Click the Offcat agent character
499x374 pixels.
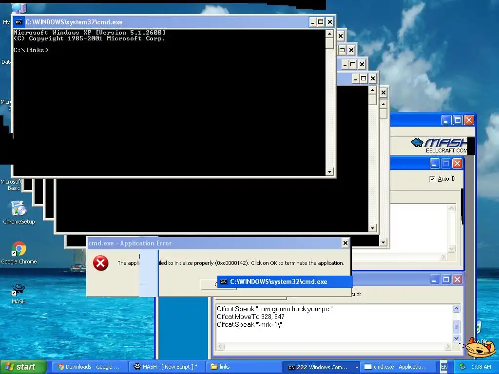(481, 348)
